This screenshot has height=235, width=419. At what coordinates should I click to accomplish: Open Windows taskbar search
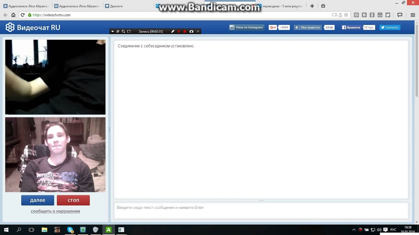coord(19,230)
